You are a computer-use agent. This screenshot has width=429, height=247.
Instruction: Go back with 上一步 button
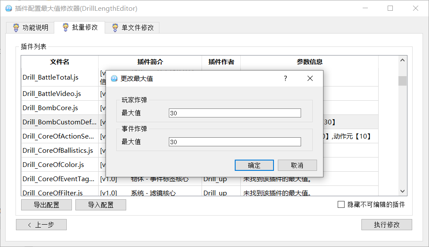[41, 225]
